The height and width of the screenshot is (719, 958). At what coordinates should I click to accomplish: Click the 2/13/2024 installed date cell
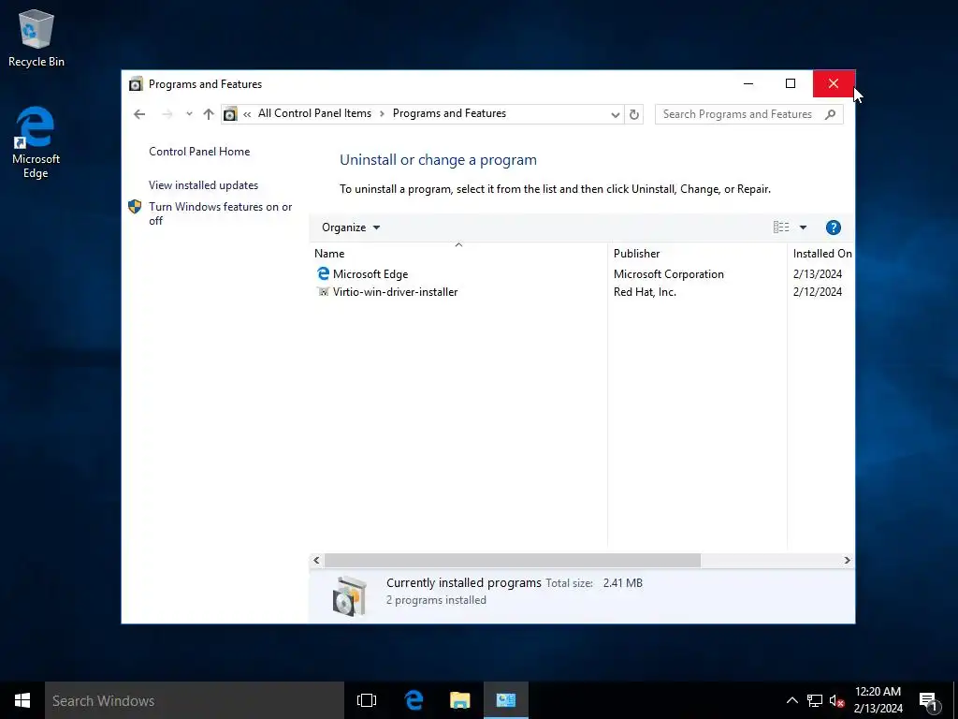(818, 274)
